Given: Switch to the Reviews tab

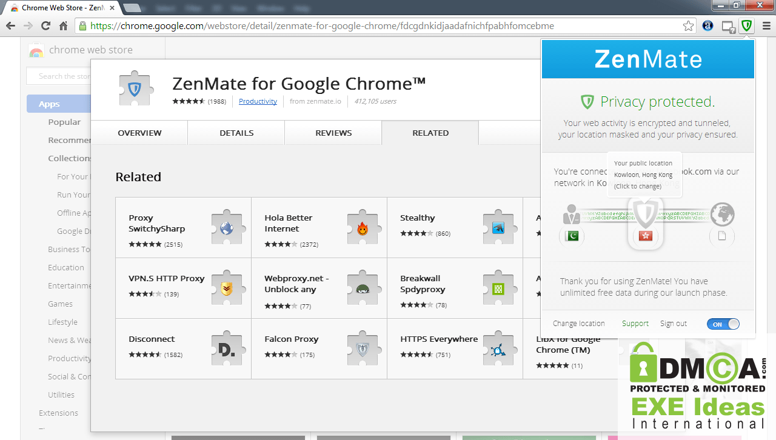Looking at the screenshot, I should pyautogui.click(x=333, y=133).
